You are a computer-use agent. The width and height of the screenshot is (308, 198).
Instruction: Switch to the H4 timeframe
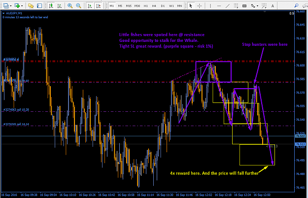[x=154, y=6]
